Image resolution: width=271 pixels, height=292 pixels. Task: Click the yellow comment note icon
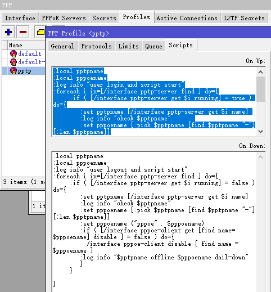[x=40, y=32]
